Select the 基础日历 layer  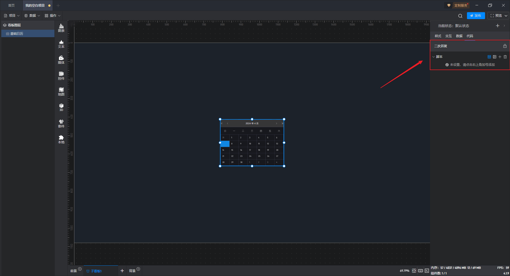[28, 33]
